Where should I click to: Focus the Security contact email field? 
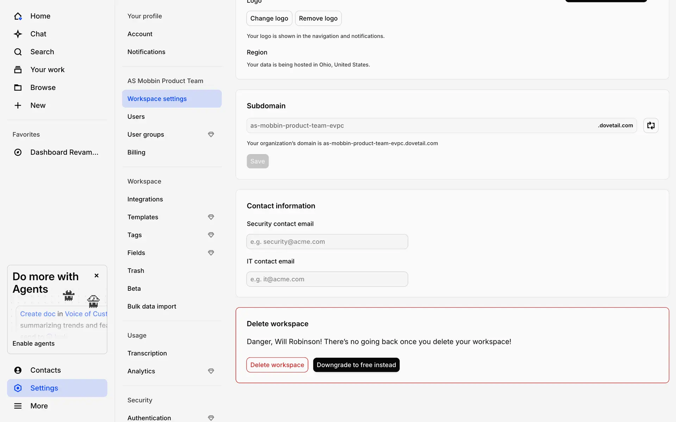[327, 242]
